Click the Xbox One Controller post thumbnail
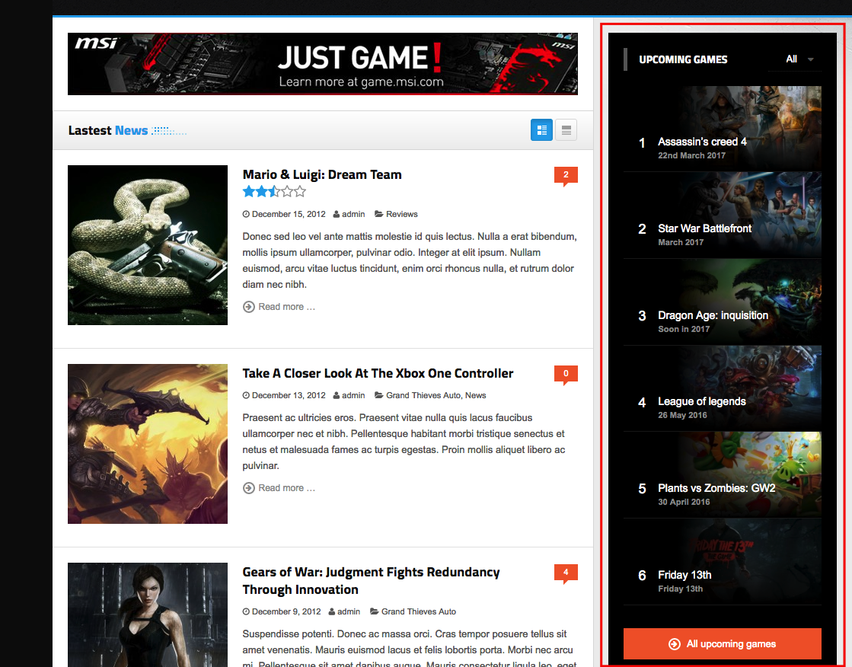This screenshot has width=852, height=667. (x=148, y=444)
